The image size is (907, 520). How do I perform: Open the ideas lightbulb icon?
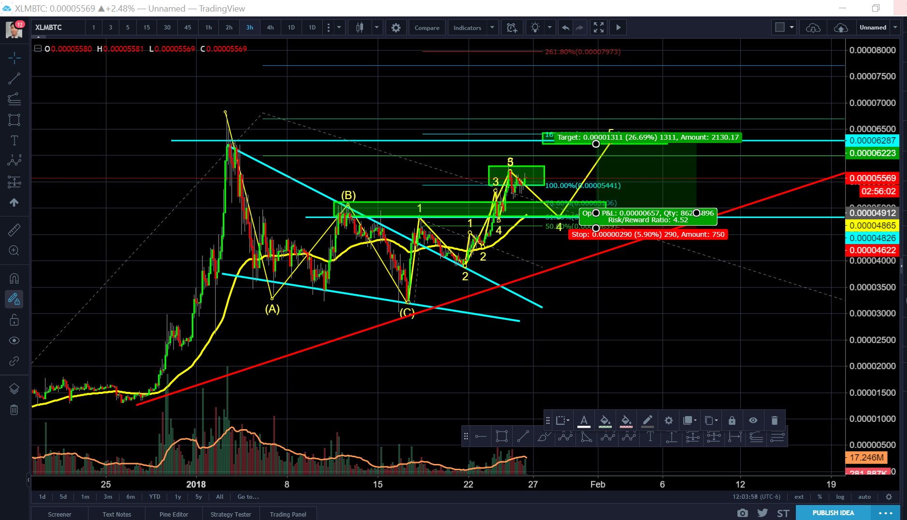point(535,28)
